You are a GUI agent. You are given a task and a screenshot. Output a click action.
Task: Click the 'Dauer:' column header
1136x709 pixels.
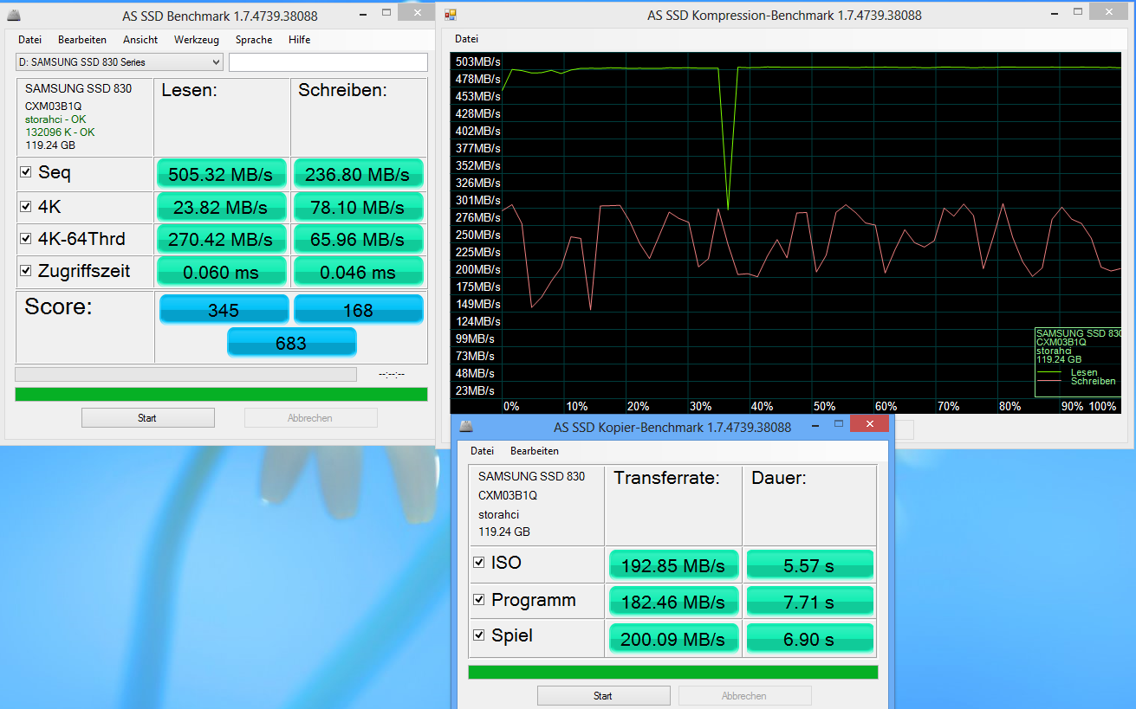coord(779,478)
